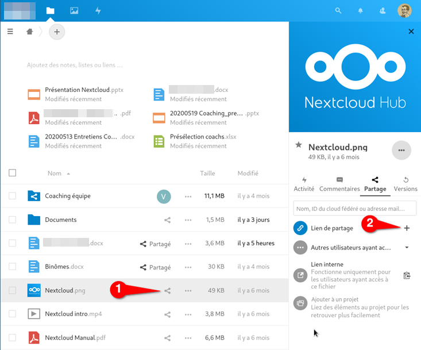Open the notifications bell icon
The width and height of the screenshot is (421, 350).
[361, 10]
